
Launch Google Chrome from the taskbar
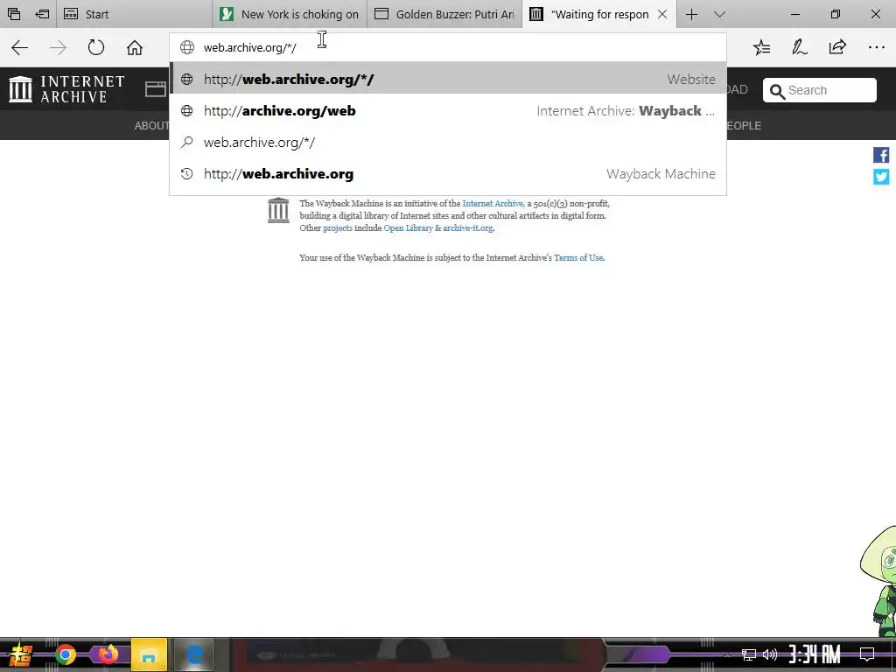pyautogui.click(x=65, y=654)
